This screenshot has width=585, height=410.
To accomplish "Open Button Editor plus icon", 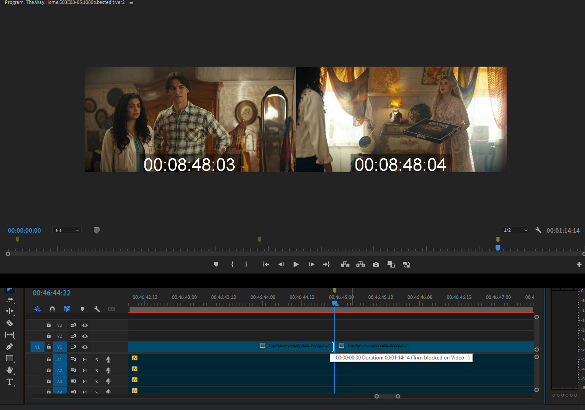I will (x=579, y=264).
